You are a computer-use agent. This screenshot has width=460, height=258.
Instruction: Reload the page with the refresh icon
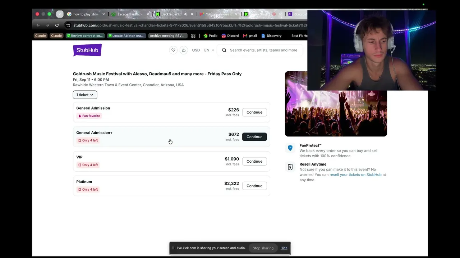57,25
